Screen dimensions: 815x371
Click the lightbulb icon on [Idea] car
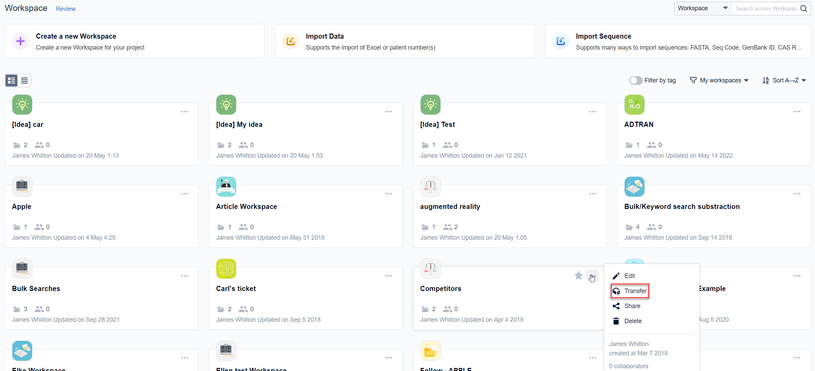click(x=22, y=105)
